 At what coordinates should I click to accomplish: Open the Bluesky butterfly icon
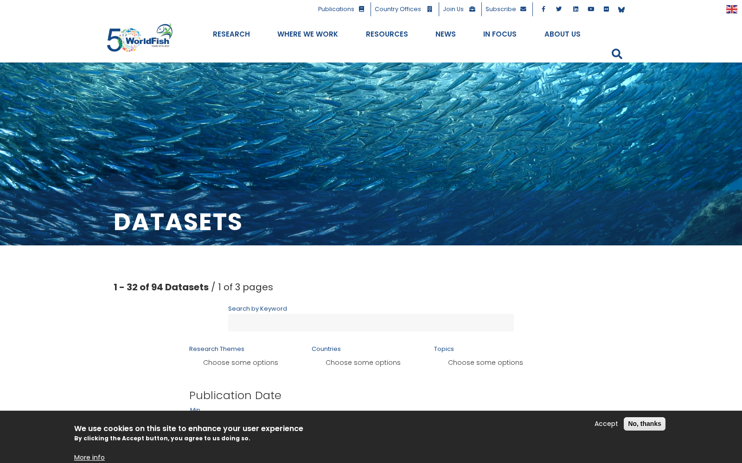click(x=621, y=10)
